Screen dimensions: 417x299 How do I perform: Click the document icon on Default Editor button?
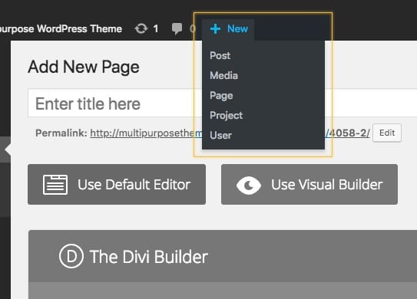click(55, 185)
